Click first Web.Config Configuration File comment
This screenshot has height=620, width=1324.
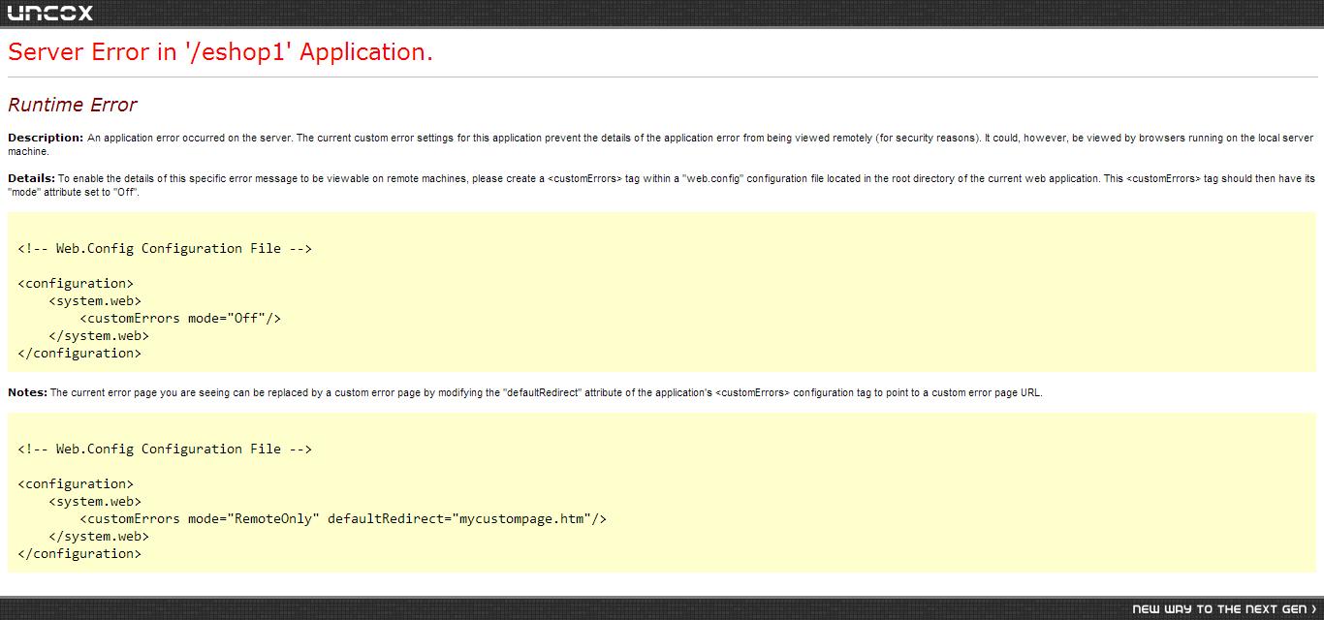point(165,248)
